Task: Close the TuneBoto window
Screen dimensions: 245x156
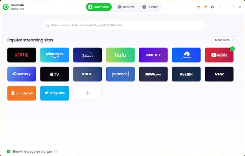Action: coord(240,7)
